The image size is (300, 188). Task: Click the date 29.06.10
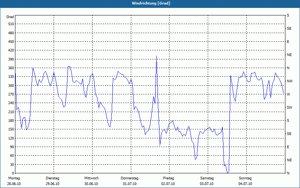[52, 184]
